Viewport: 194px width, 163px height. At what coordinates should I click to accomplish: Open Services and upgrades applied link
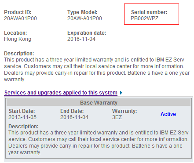tap(61, 93)
